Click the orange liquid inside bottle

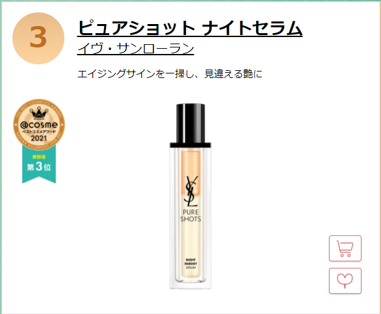(x=190, y=163)
